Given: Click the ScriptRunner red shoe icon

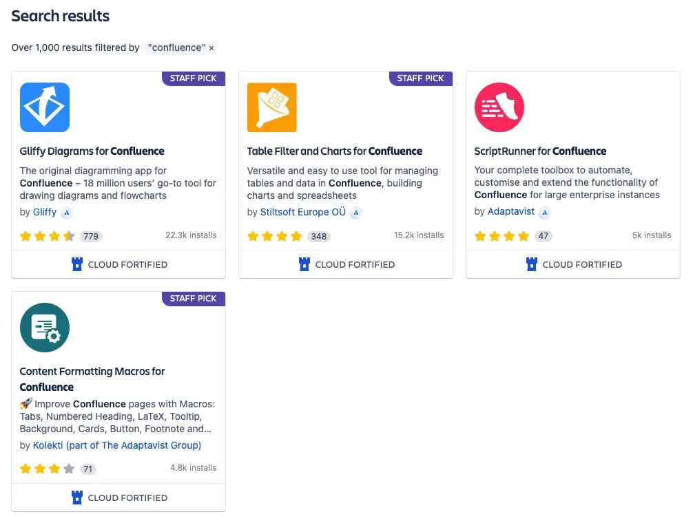Looking at the screenshot, I should coord(499,107).
